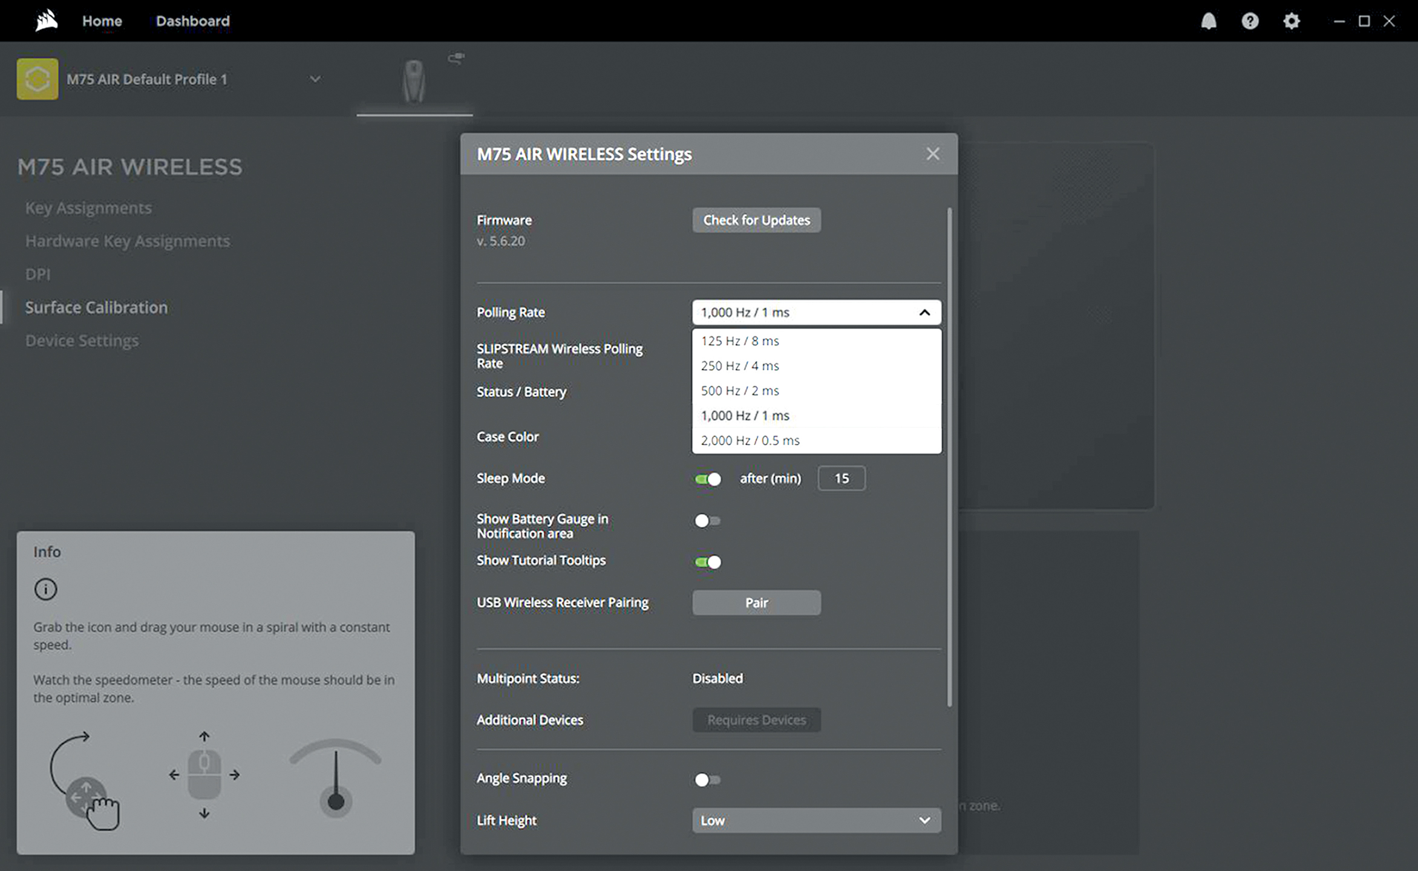The image size is (1418, 871).
Task: Choose 250 Hz / 4 ms option
Action: (817, 365)
